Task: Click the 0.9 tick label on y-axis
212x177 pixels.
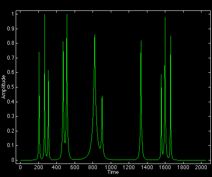Action: coord(10,29)
